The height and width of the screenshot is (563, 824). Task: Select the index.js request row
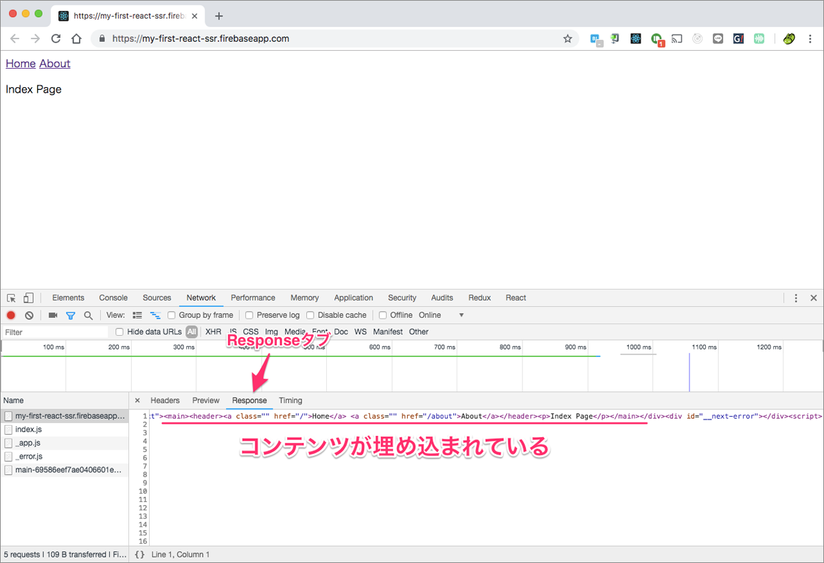click(65, 429)
